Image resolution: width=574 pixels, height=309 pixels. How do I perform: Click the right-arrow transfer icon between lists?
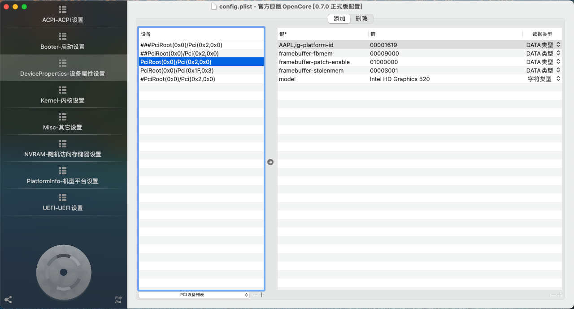point(270,162)
